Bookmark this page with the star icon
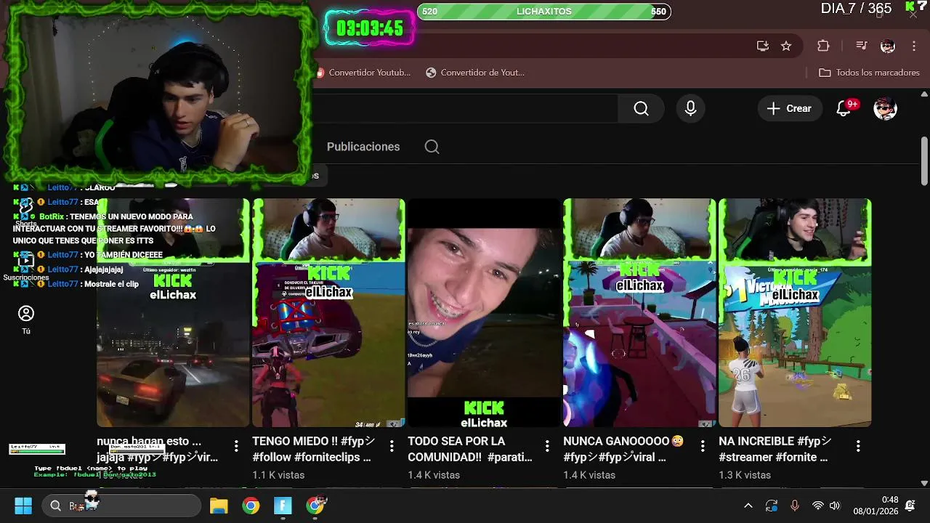Viewport: 930px width, 523px height. click(x=786, y=46)
